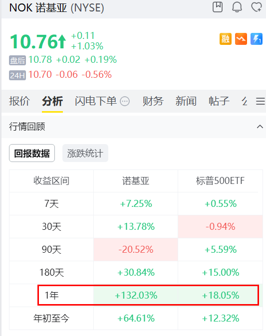Switch to the 财务 tab

coord(153,101)
